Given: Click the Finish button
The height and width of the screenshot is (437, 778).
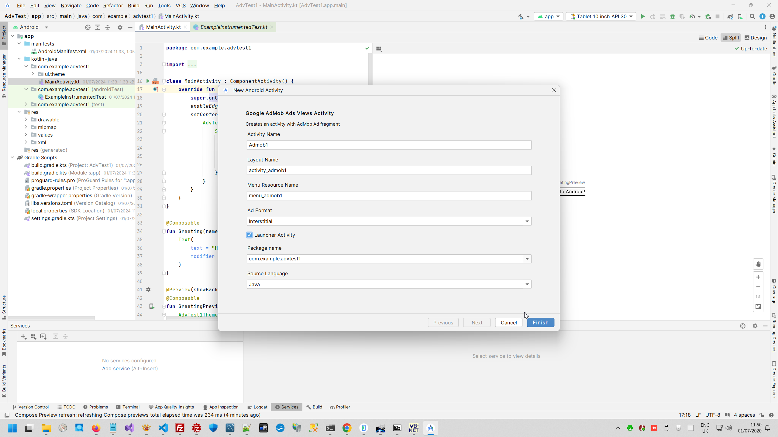Looking at the screenshot, I should pyautogui.click(x=540, y=323).
